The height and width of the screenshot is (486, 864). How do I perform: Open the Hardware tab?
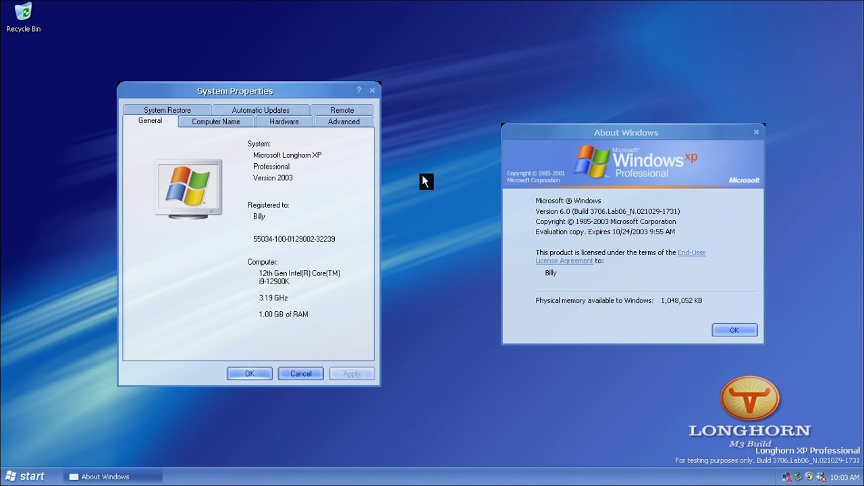(x=284, y=122)
